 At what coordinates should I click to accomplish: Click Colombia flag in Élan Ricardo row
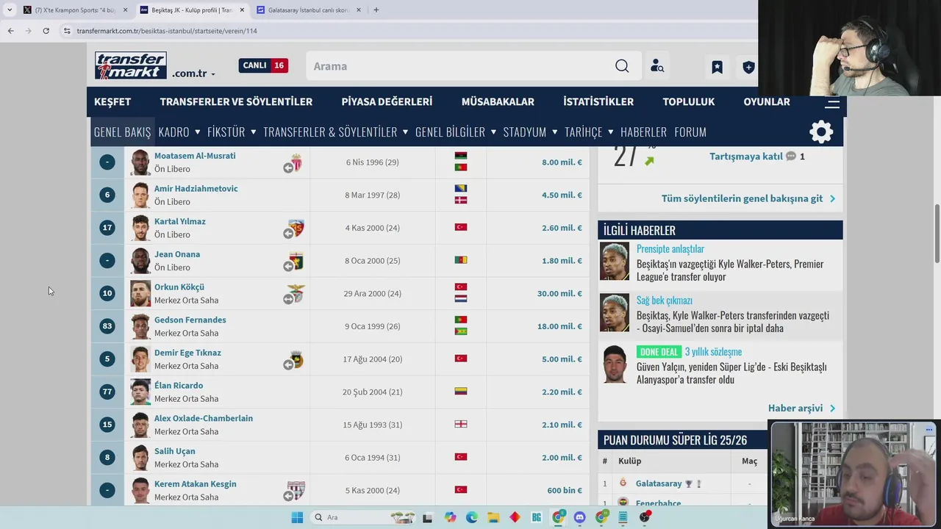(461, 392)
